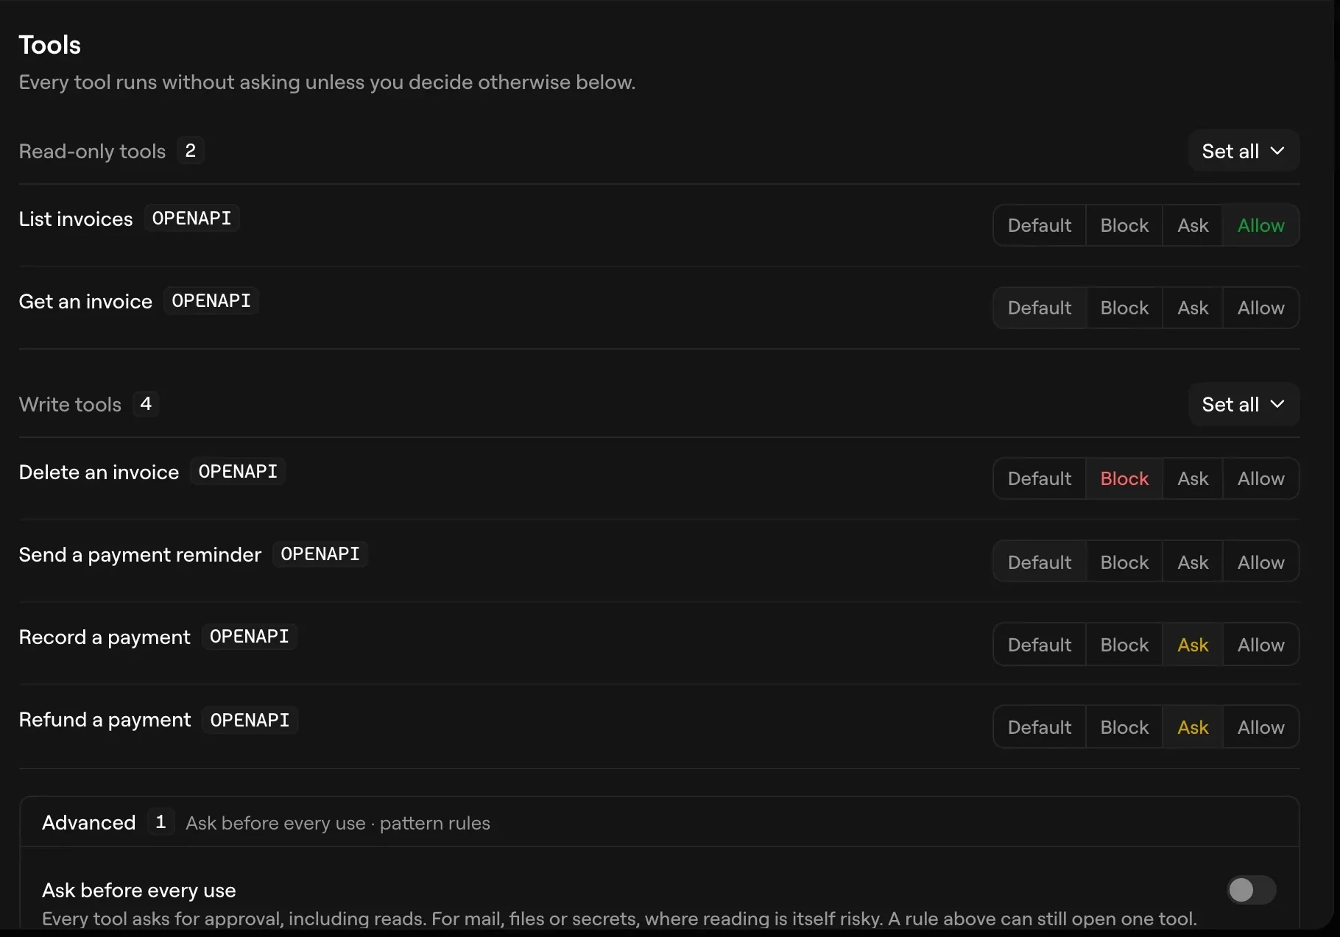The width and height of the screenshot is (1340, 937).
Task: Click the Read-only tools count badge 2
Action: tap(191, 150)
